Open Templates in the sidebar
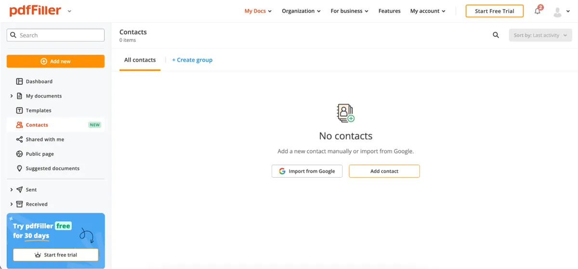Image resolution: width=578 pixels, height=269 pixels. 39,110
